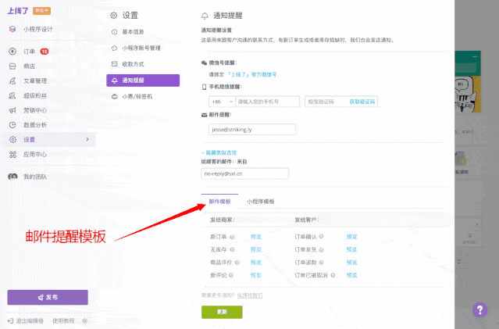Click info icon next to 新评论
499x329 pixels.
coord(231,275)
